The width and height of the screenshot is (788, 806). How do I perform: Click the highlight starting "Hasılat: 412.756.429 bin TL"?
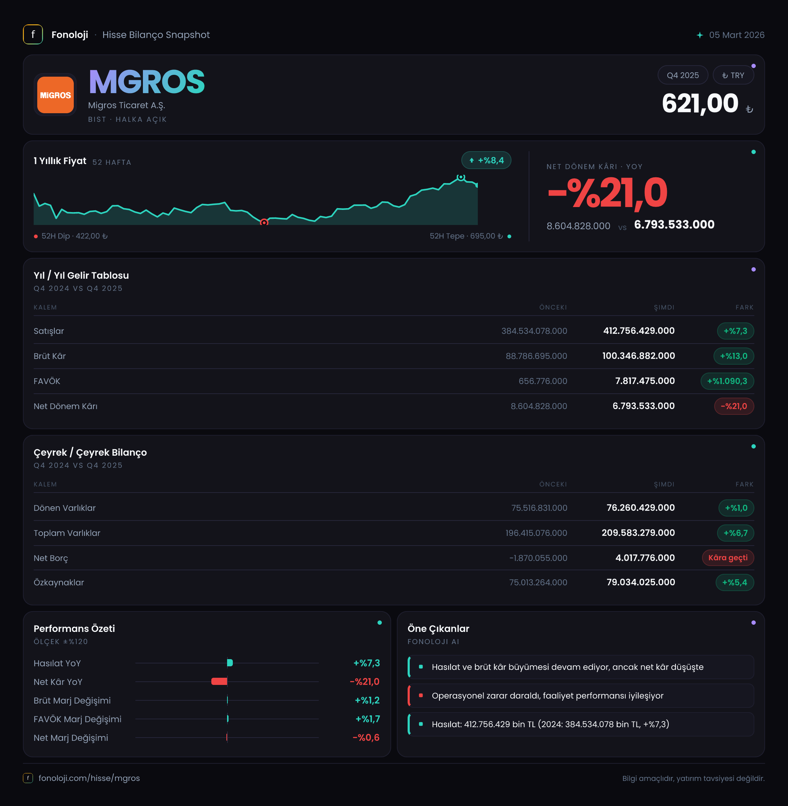[x=581, y=724]
